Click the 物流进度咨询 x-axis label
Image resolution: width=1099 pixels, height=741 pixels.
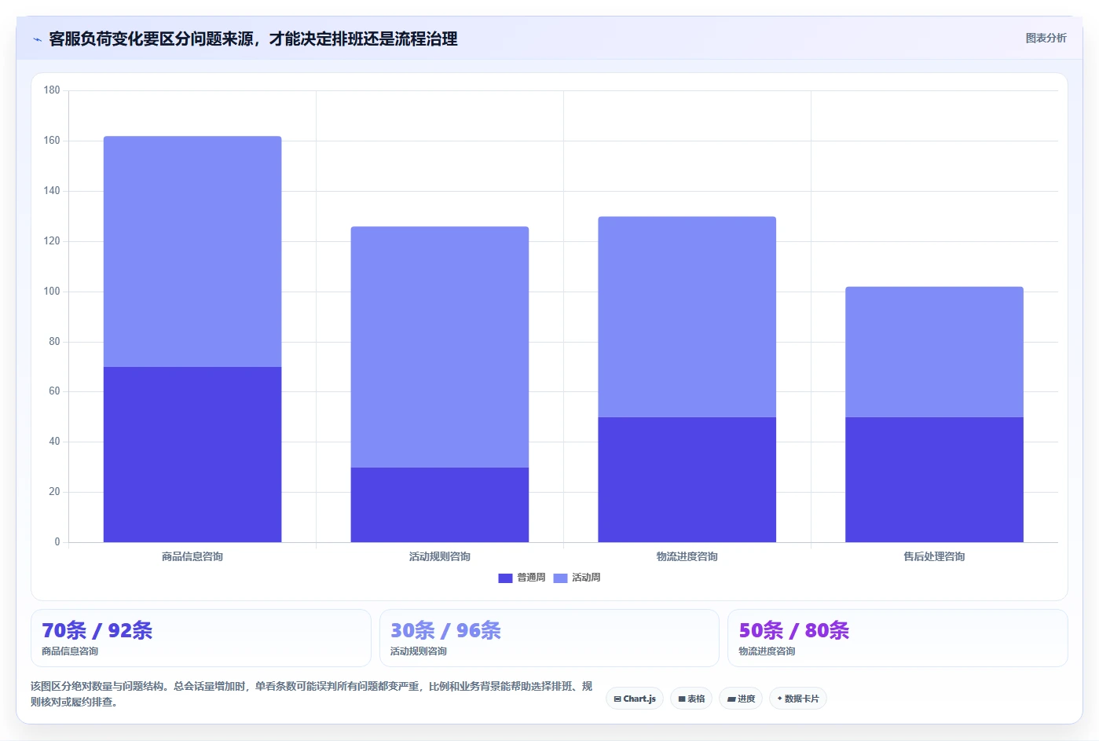tap(687, 556)
